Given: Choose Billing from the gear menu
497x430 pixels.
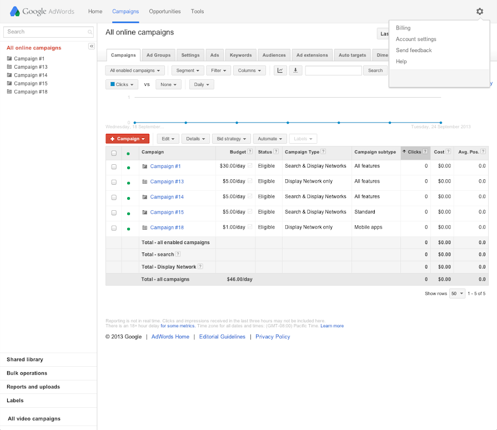Looking at the screenshot, I should (403, 28).
